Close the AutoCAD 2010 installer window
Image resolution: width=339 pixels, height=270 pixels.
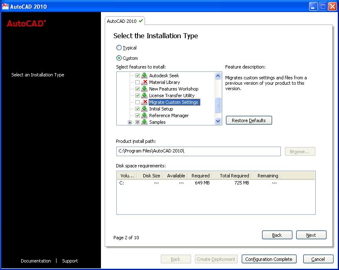click(x=332, y=7)
